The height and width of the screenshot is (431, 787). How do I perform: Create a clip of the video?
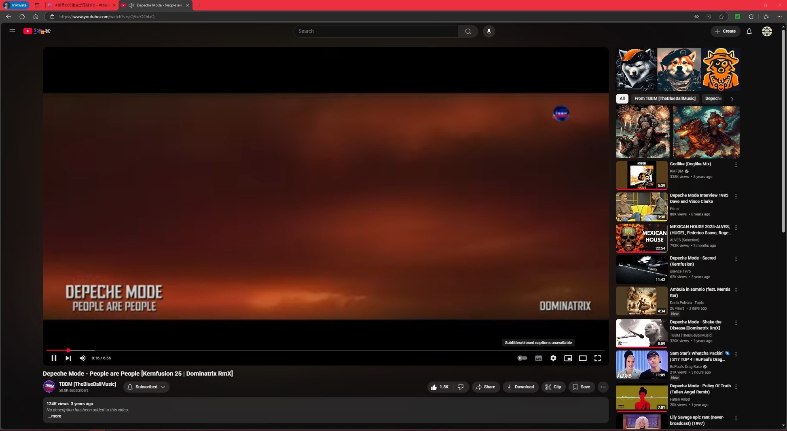553,387
